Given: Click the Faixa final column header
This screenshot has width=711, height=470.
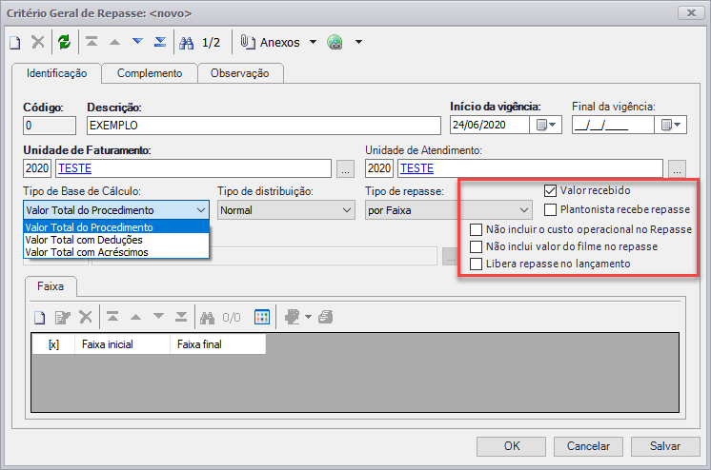Looking at the screenshot, I should [x=218, y=344].
